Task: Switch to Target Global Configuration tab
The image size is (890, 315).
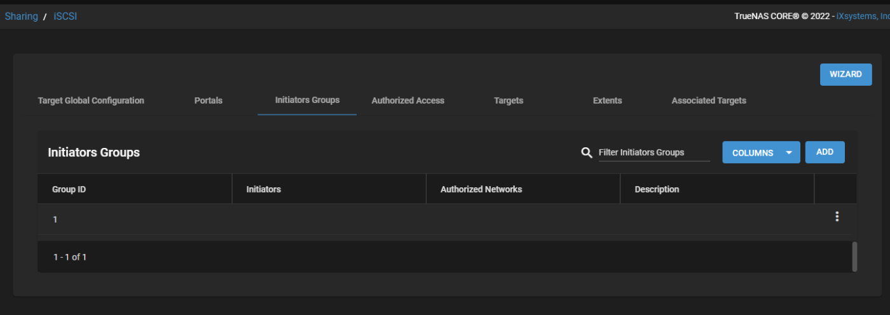Action: click(91, 100)
